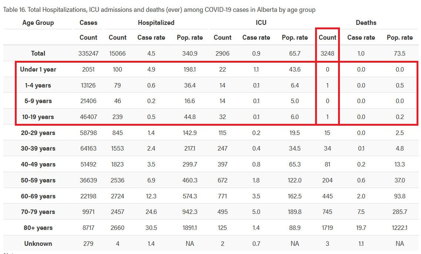421x254 pixels.
Task: Click the 40-49 years row label
Action: tap(38, 164)
